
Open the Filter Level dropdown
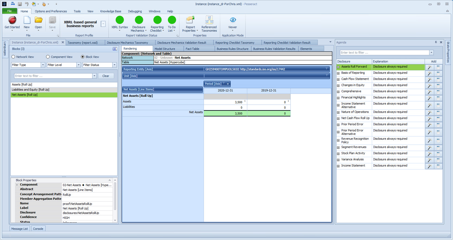[x=78, y=65]
